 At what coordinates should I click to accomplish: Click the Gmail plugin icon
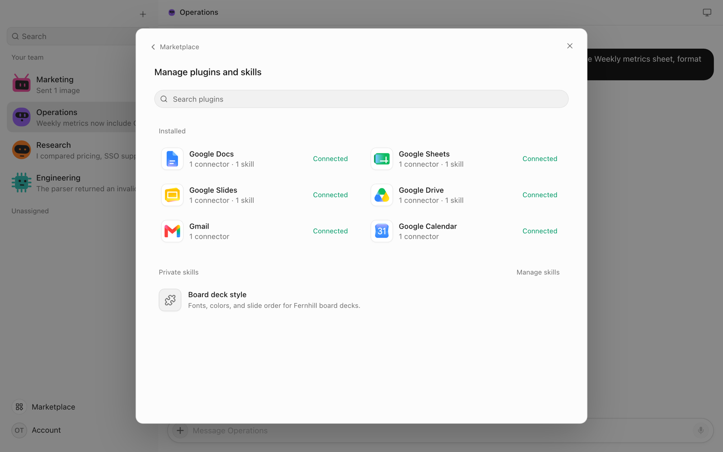172,231
